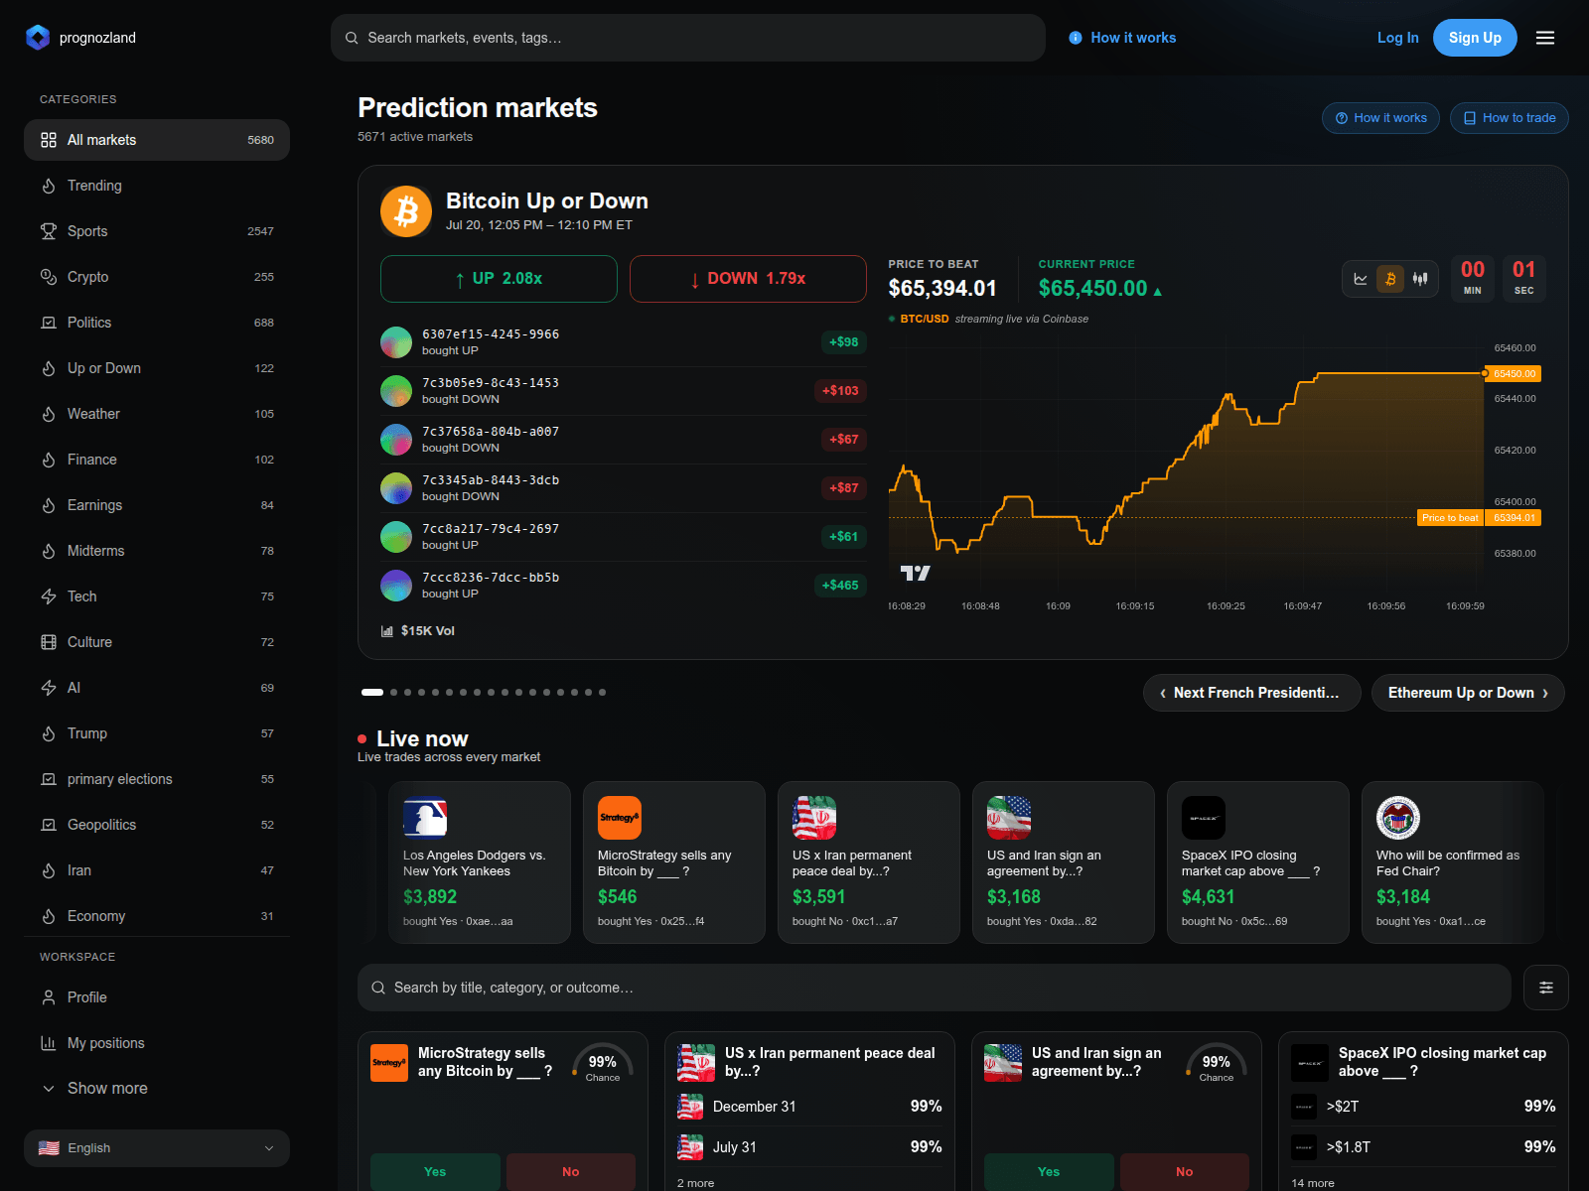
Task: Open English language dropdown
Action: (157, 1148)
